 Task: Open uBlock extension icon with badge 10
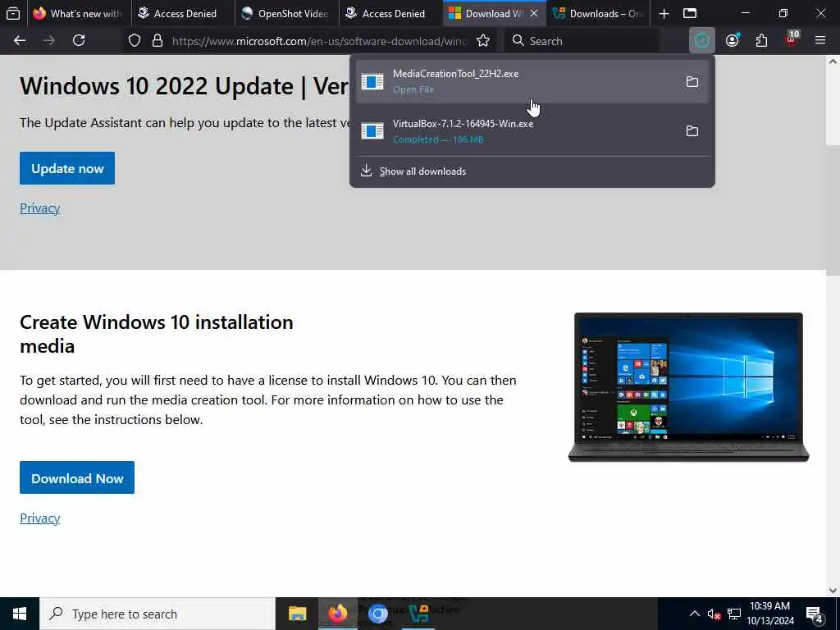[x=792, y=41]
